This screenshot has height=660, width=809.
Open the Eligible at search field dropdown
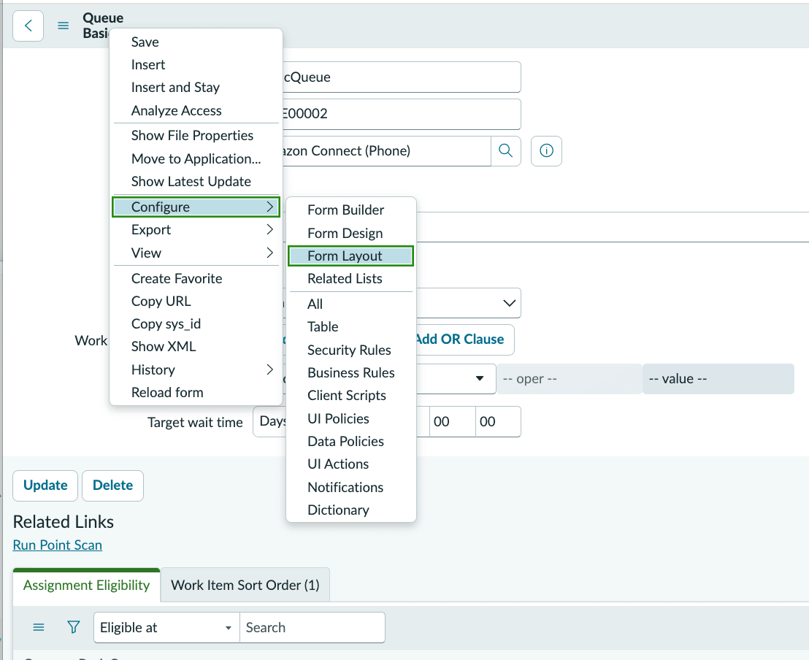166,627
